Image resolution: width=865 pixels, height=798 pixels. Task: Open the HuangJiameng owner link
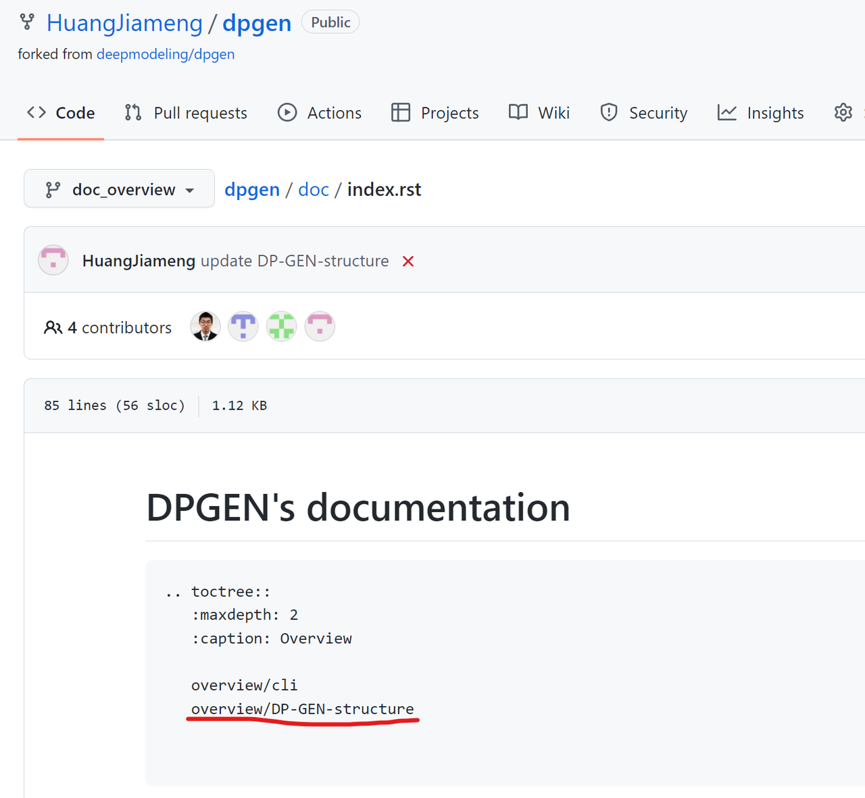[x=124, y=23]
